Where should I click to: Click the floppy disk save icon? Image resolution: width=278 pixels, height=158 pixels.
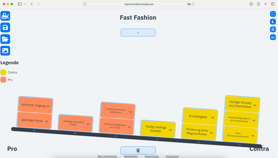tap(5, 28)
